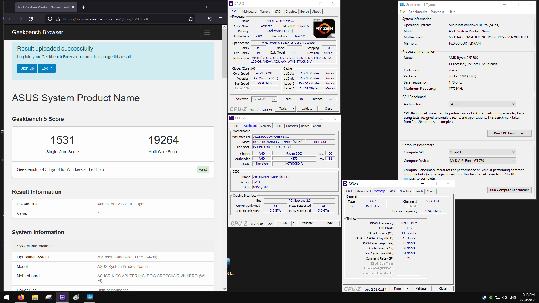This screenshot has width=539, height=303.
Task: Click Validate in the Memory CPU-Z window
Action: coord(421,289)
